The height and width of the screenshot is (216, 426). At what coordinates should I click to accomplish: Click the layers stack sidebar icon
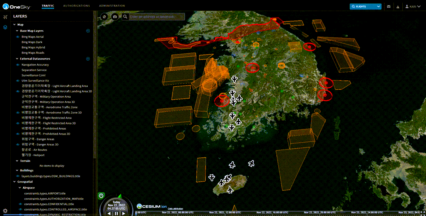[x=5, y=27]
